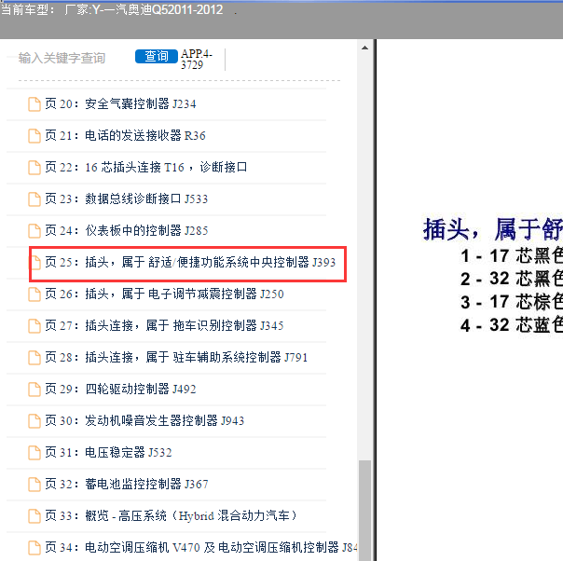Click the document icon beside 页 24
This screenshot has height=561, width=563.
coord(34,231)
